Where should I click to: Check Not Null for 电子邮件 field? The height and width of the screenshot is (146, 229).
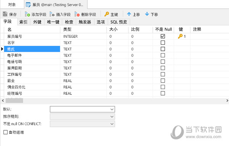163,55
